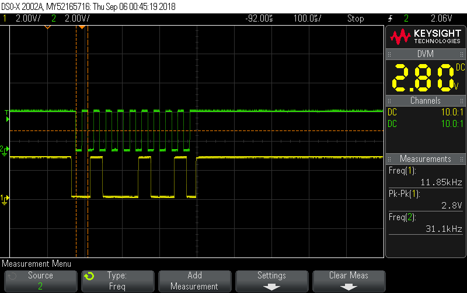
Task: Expand the Settings softkey menu
Action: (271, 281)
